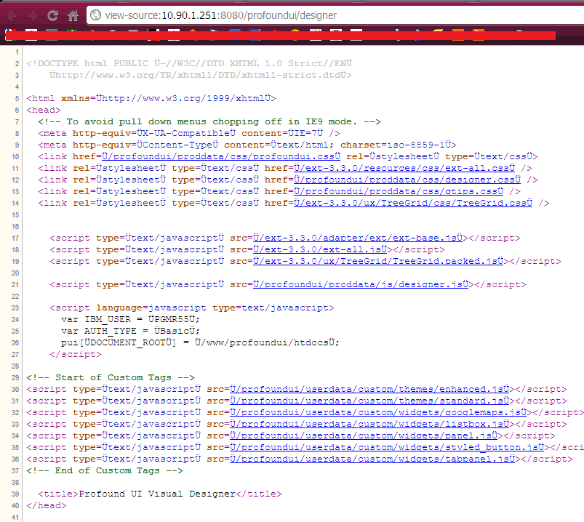This screenshot has width=584, height=522.
Task: Click the 'var IBM_USER' line
Action: [130, 319]
